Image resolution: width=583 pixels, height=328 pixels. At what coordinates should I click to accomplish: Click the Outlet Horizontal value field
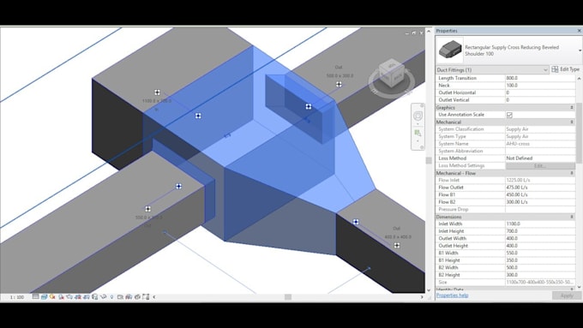point(540,92)
